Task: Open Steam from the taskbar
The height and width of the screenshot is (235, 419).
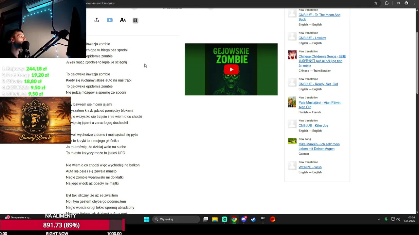Action: 253,219
